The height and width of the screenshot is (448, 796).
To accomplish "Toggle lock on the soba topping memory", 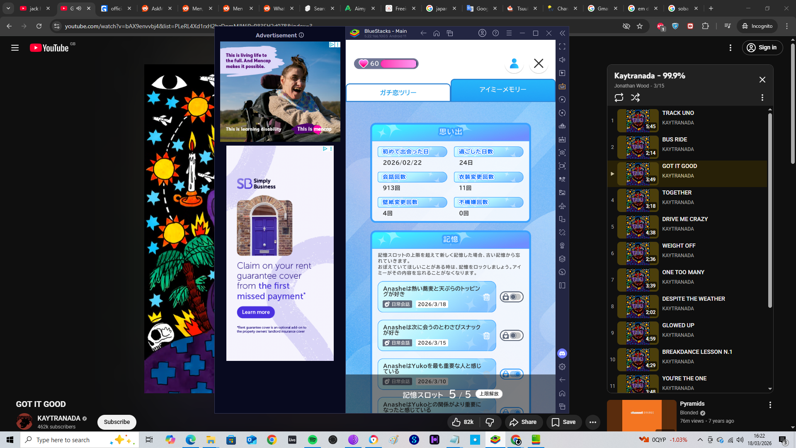I will 512,297.
